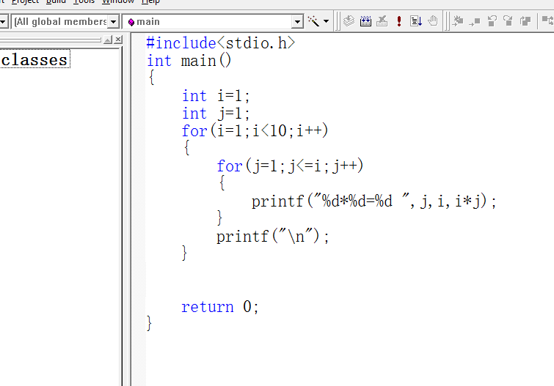Open the Tools menu
Viewport: 554px width, 386px height.
click(84, 1)
